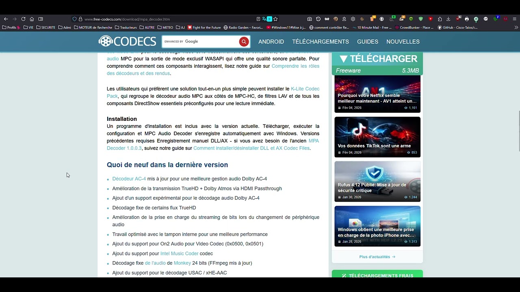Open the MOTEUR de Recherche bookmarks folder
This screenshot has height=292, width=520.
click(x=93, y=28)
